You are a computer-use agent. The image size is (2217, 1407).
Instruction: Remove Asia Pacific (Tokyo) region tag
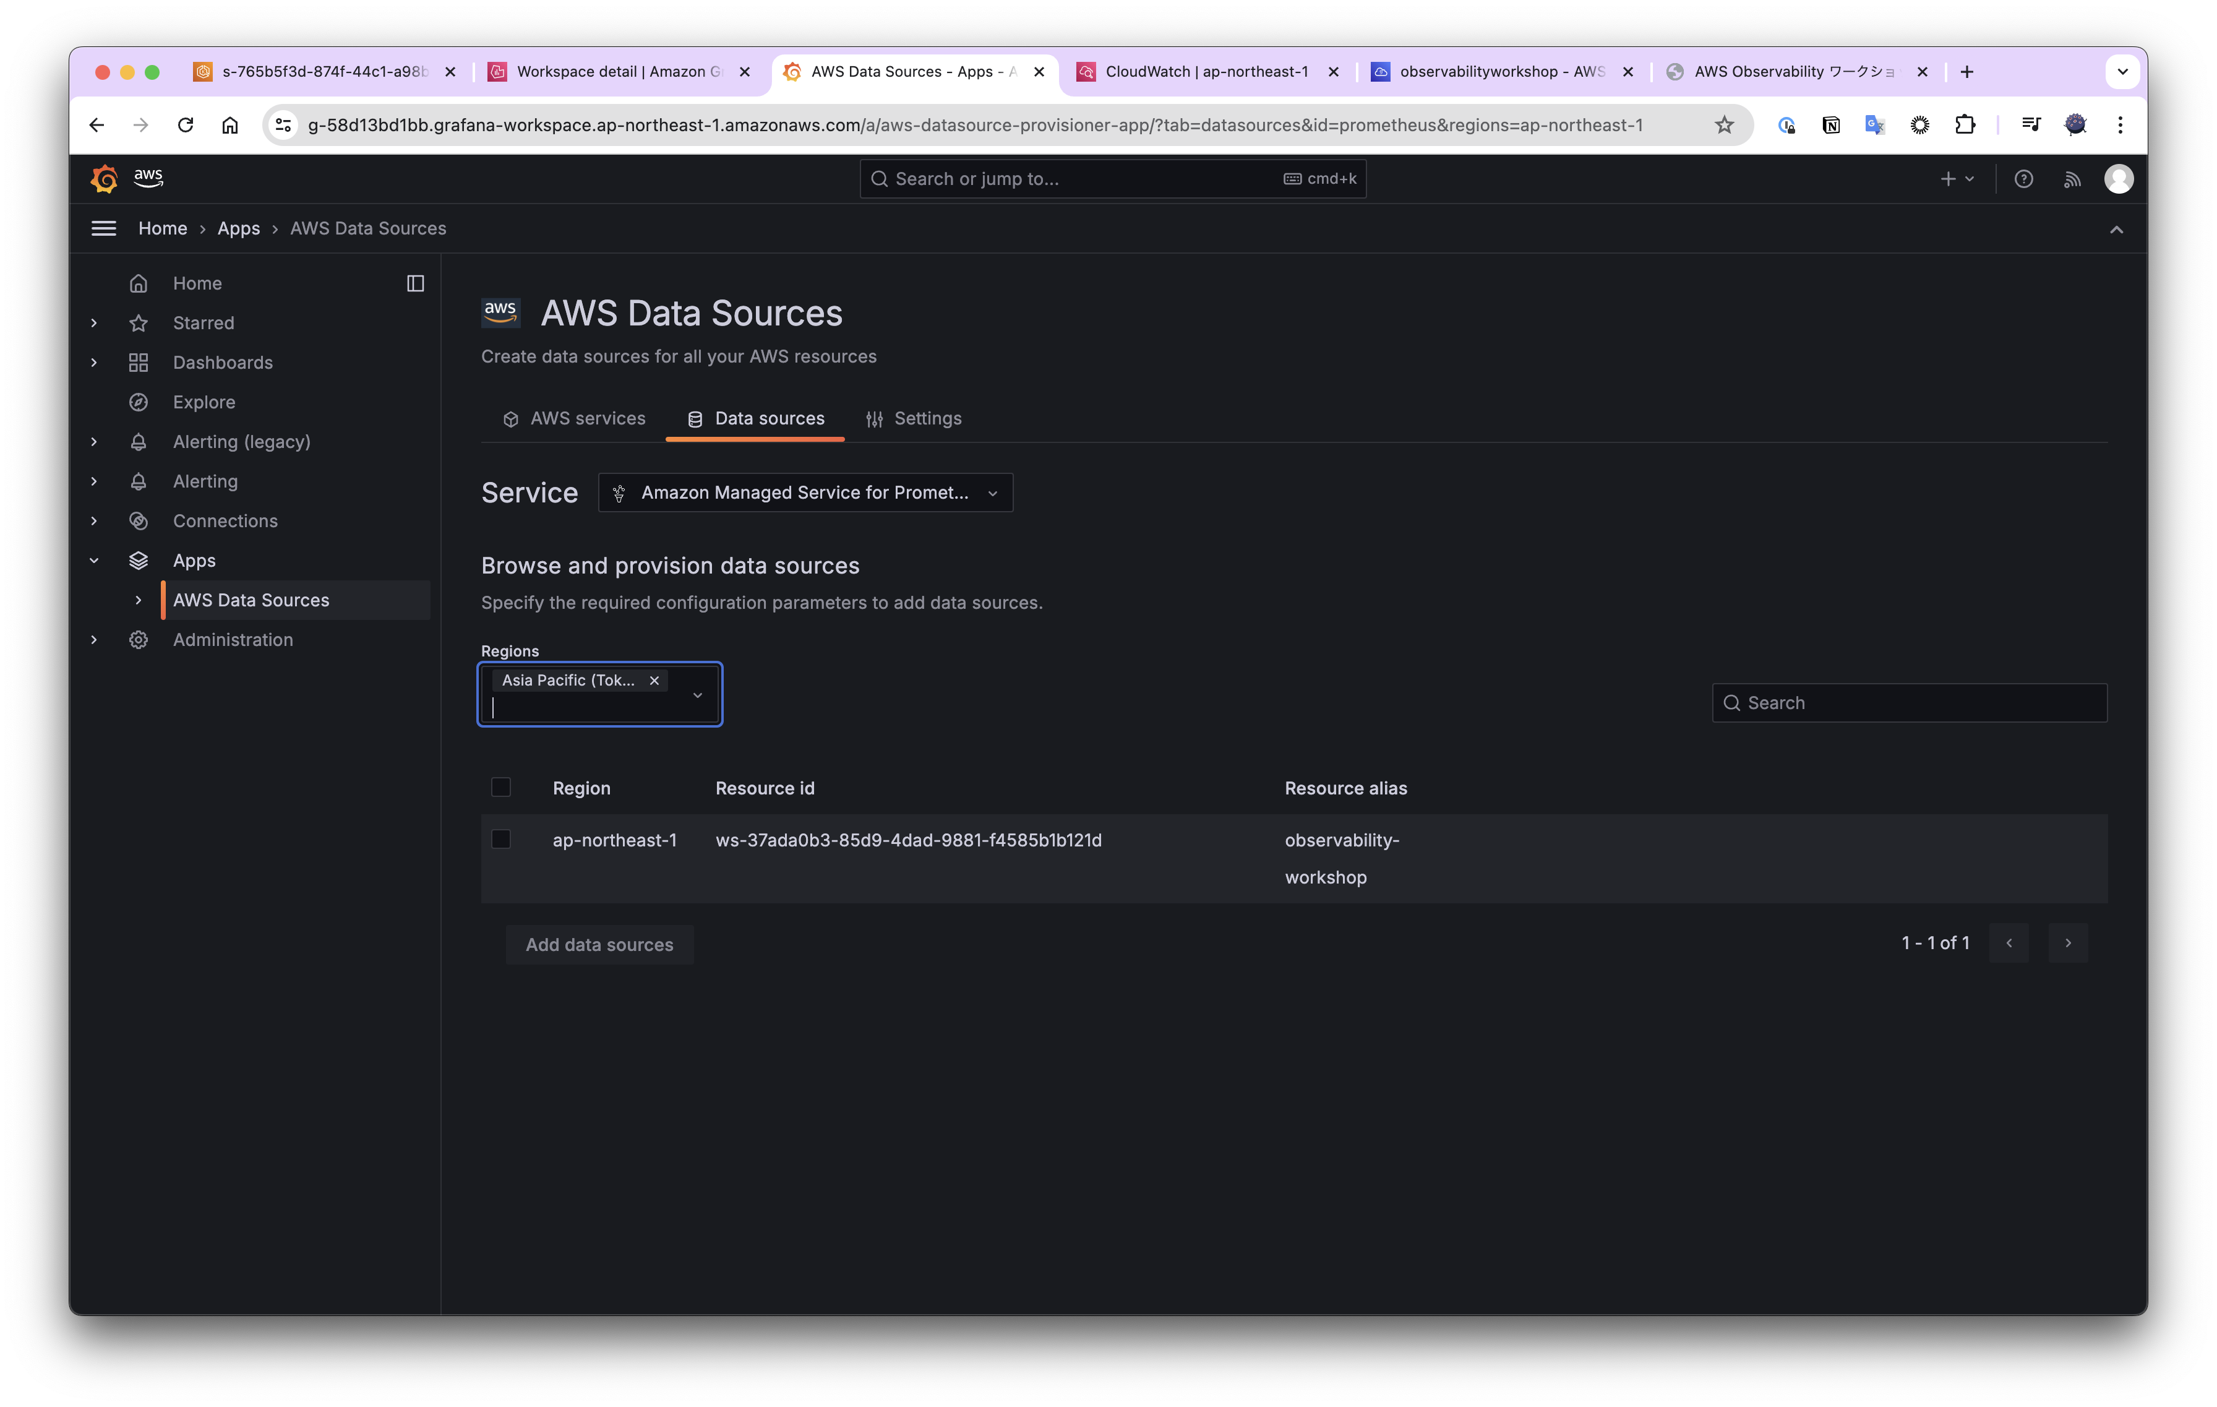click(654, 681)
